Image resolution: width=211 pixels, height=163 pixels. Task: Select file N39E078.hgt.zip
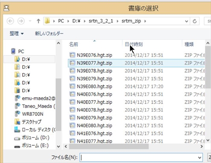point(95,71)
